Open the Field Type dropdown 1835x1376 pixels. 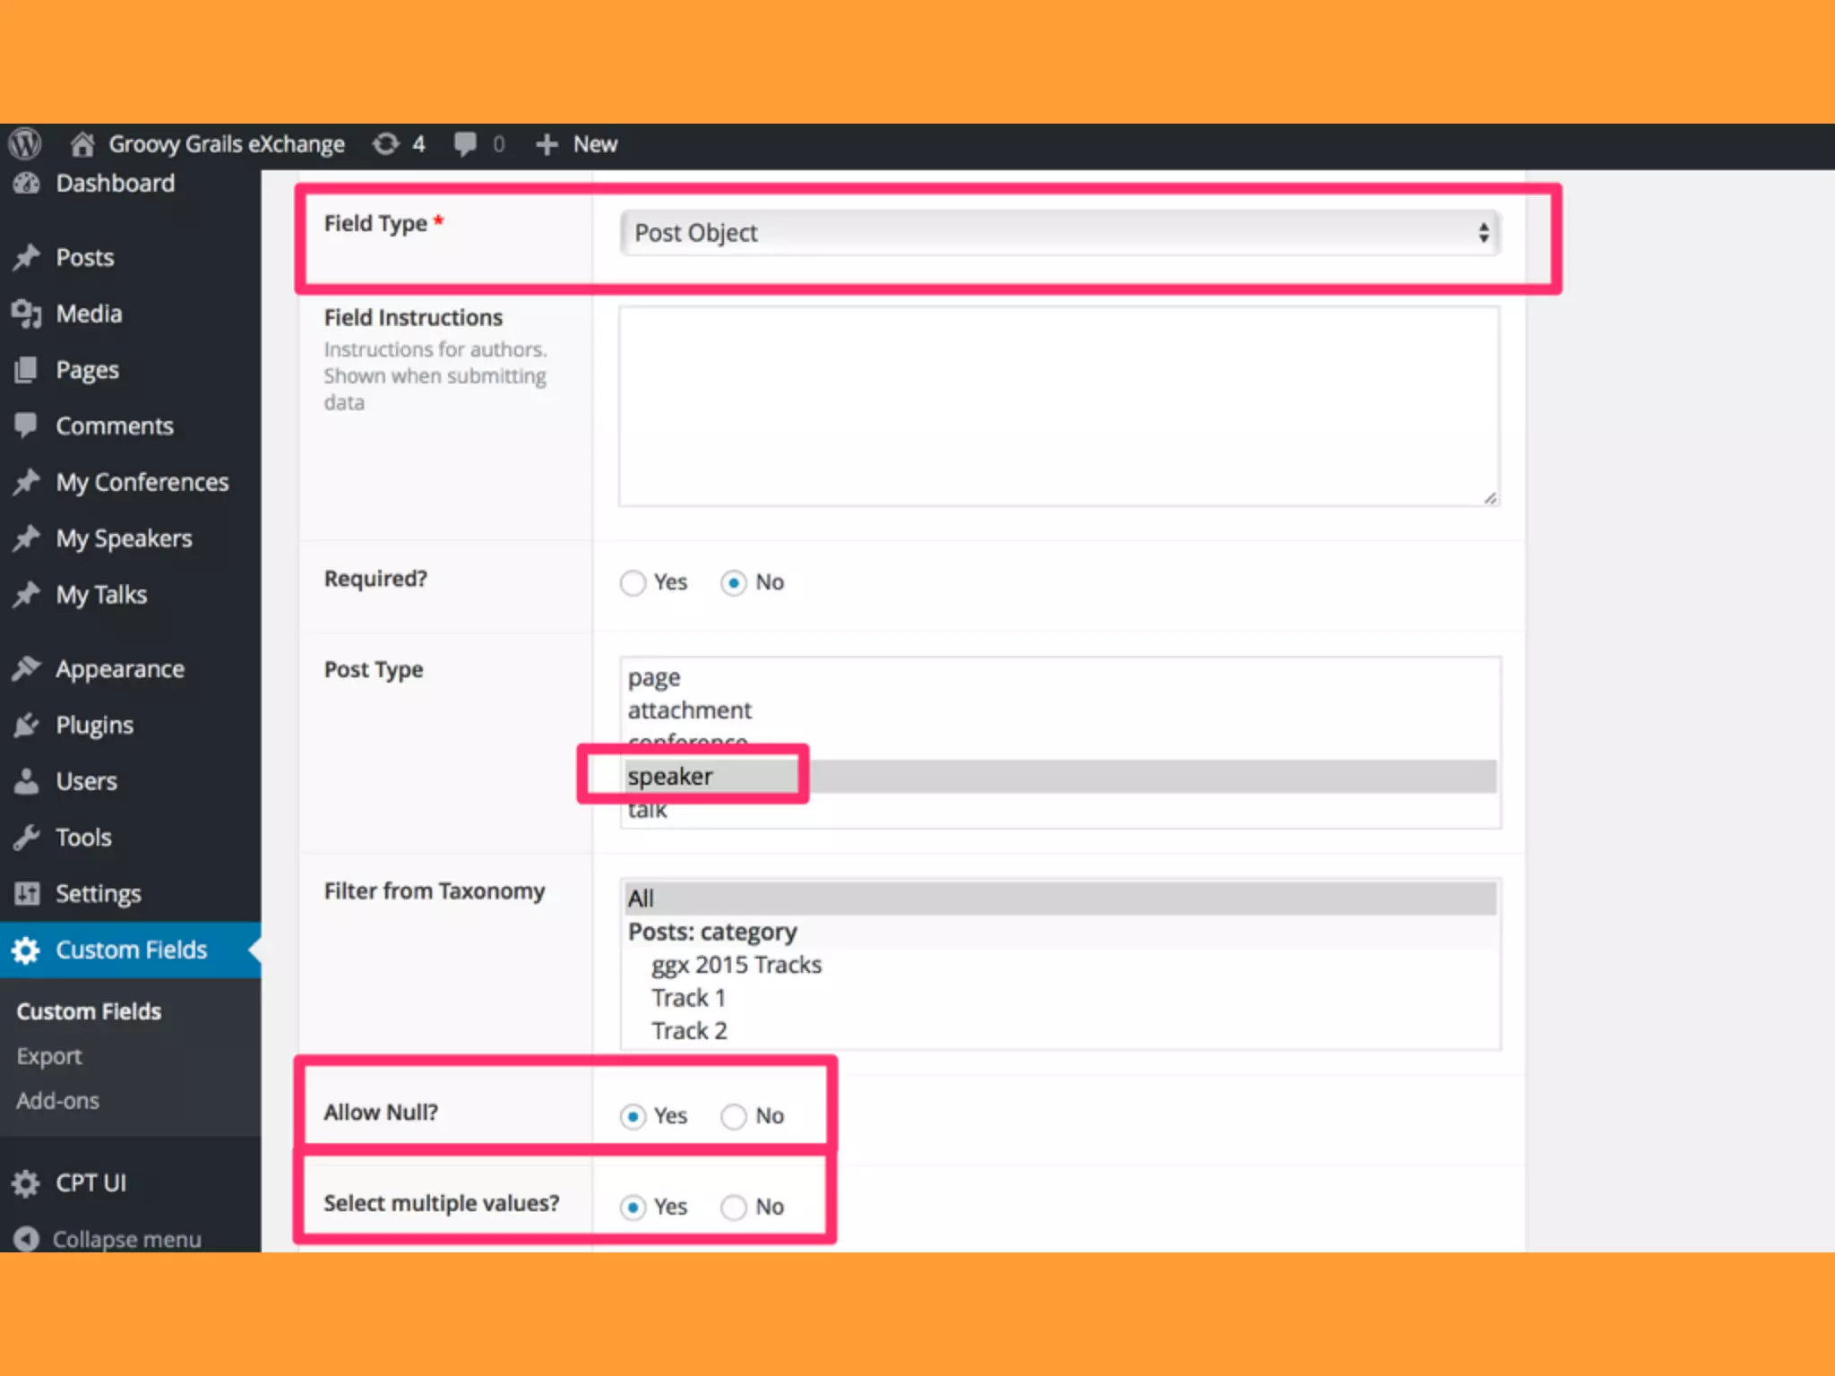(1059, 233)
